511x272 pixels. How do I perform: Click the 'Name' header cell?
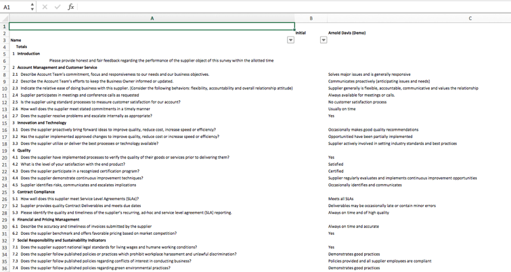[x=16, y=40]
